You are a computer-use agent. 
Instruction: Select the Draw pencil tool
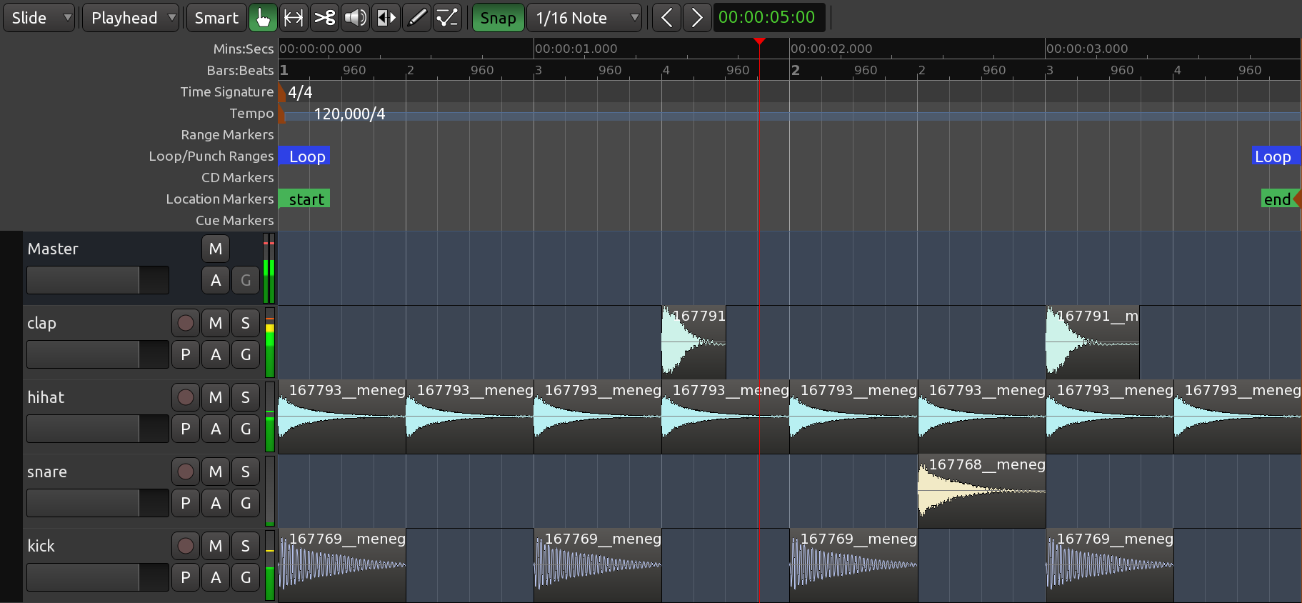416,18
